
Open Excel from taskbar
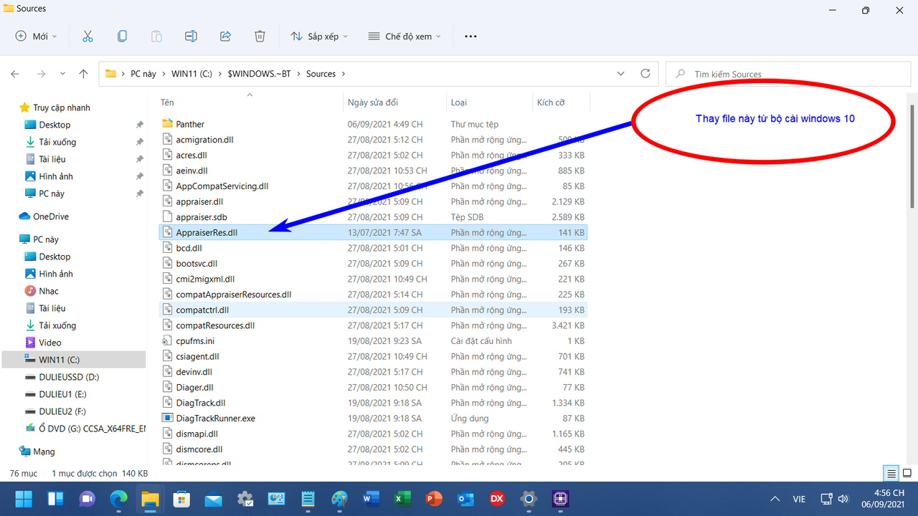click(x=402, y=499)
